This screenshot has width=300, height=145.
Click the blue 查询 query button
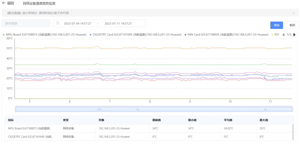point(276,25)
